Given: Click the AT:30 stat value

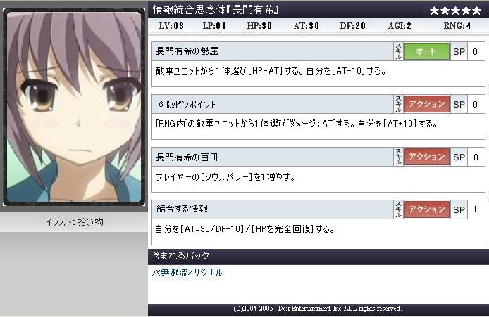Looking at the screenshot, I should (x=307, y=26).
